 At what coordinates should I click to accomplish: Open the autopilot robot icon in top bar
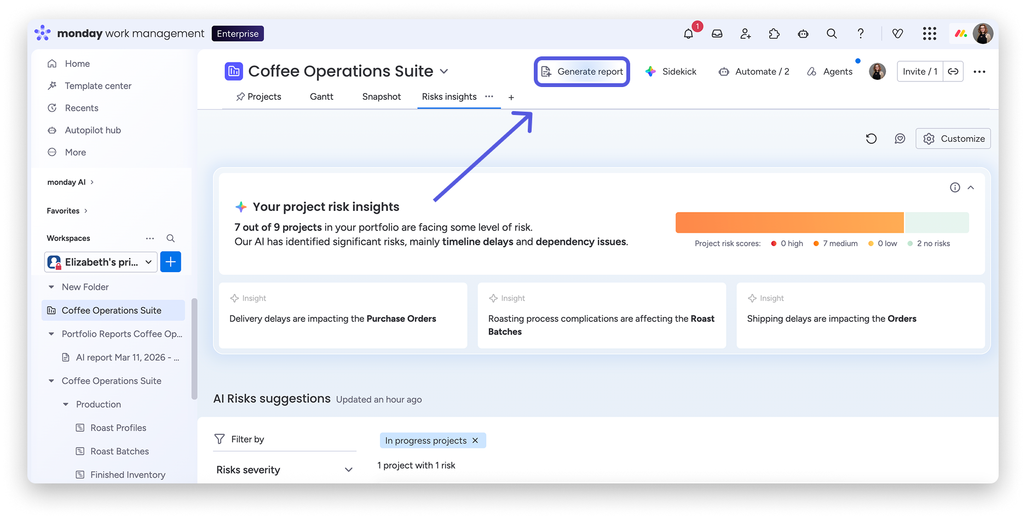[803, 34]
